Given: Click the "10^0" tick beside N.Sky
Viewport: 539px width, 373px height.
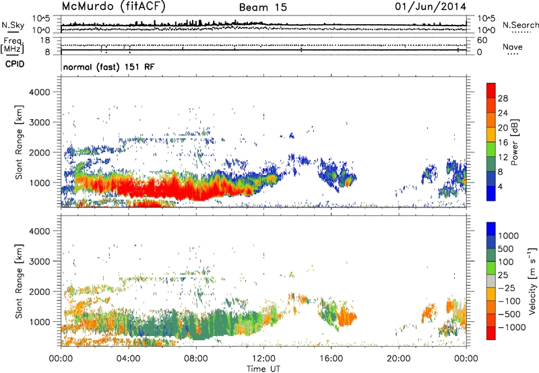Looking at the screenshot, I should pyautogui.click(x=41, y=30).
